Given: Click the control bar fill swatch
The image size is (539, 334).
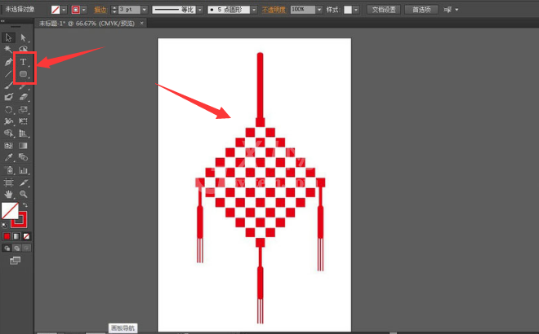Looking at the screenshot, I should pos(56,10).
